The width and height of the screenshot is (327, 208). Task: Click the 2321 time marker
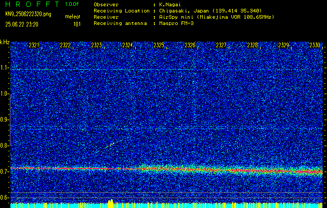pos(34,45)
